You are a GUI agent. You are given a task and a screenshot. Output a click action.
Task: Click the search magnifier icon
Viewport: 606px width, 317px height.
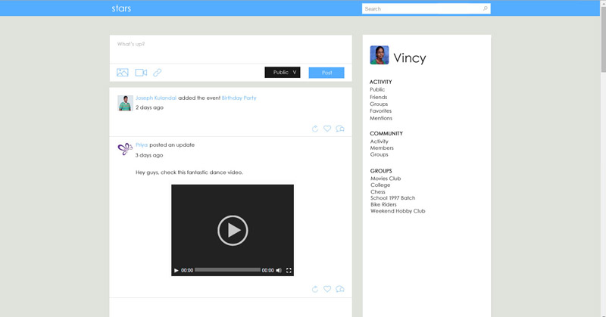485,8
